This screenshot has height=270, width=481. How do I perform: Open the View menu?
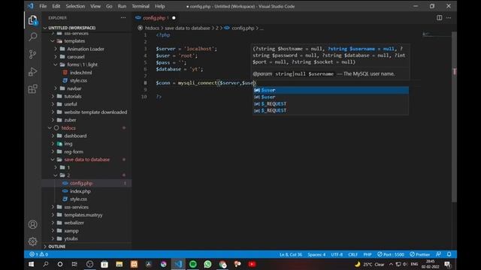(x=95, y=6)
